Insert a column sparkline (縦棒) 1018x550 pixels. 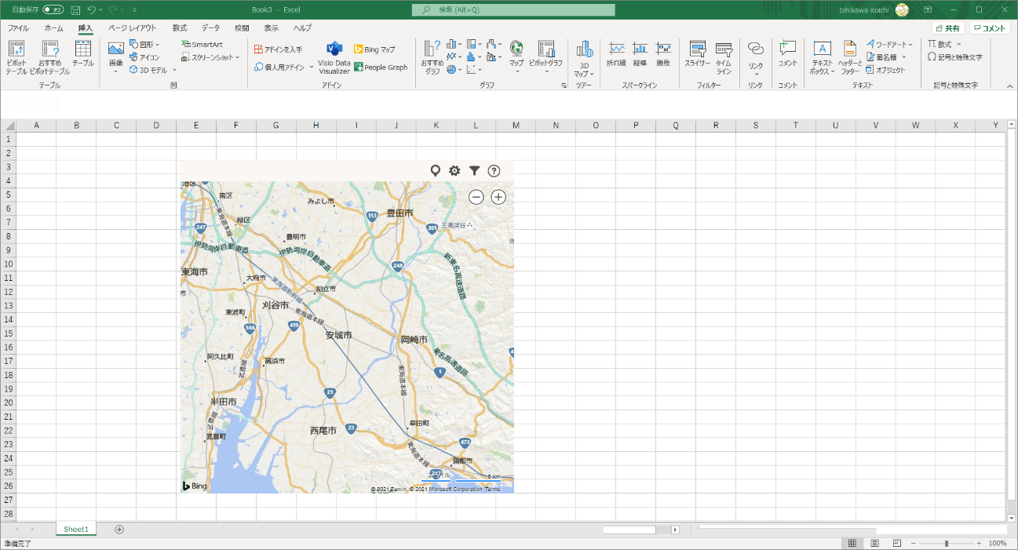(640, 54)
